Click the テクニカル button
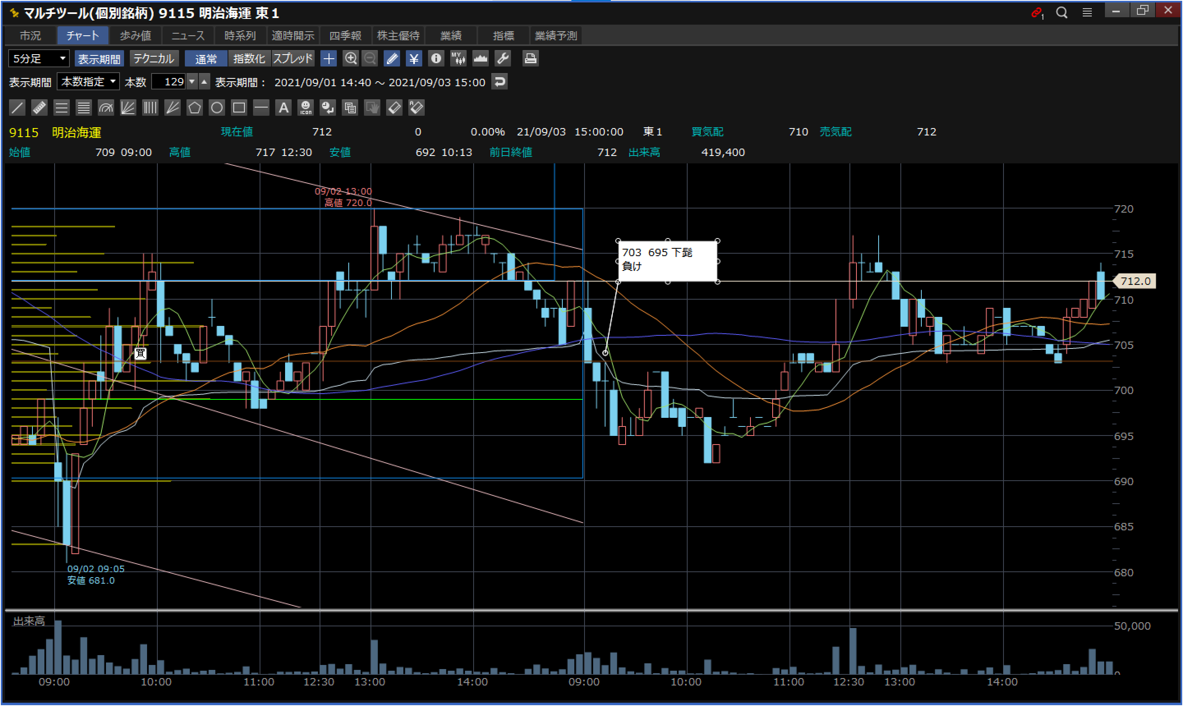This screenshot has width=1183, height=706. 153,59
